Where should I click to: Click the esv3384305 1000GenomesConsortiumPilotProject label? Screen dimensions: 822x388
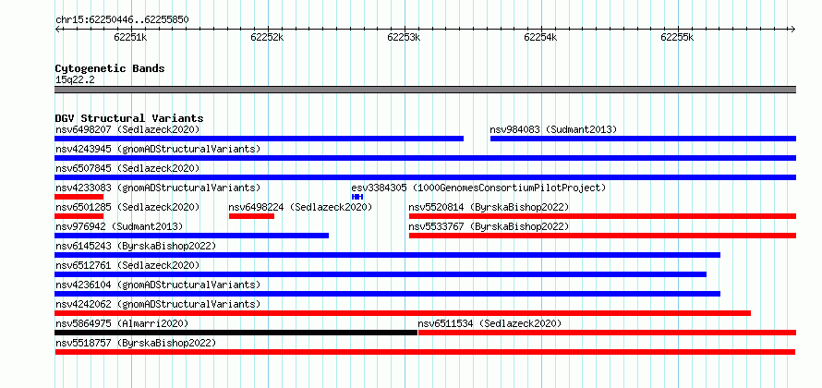coord(478,188)
